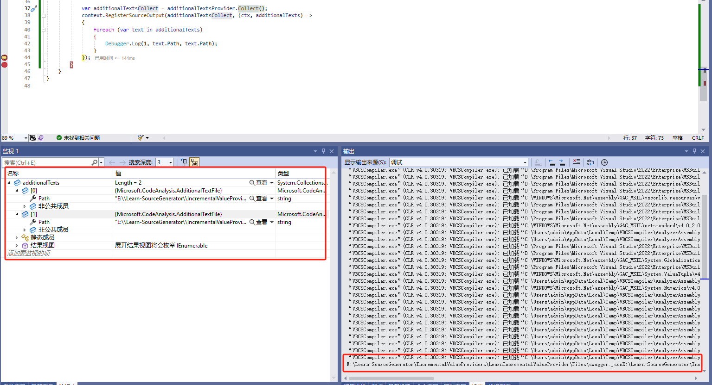Open the dropdown arrow beside the cleanup broom
The height and width of the screenshot is (385, 712).
pos(148,138)
